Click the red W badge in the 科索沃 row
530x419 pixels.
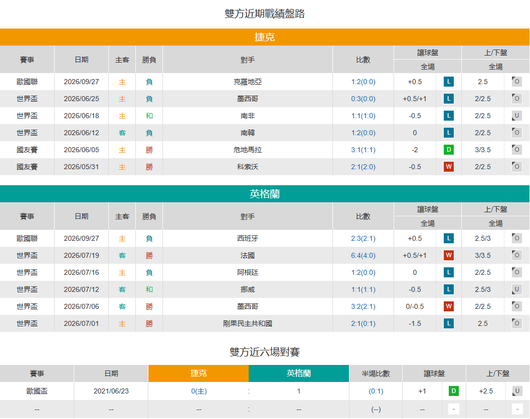[x=449, y=167]
